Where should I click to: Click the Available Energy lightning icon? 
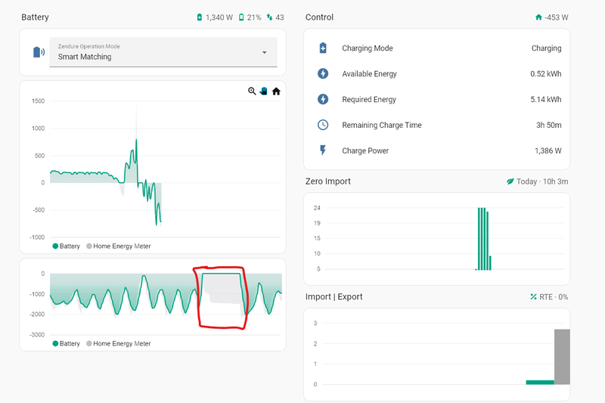[323, 73]
